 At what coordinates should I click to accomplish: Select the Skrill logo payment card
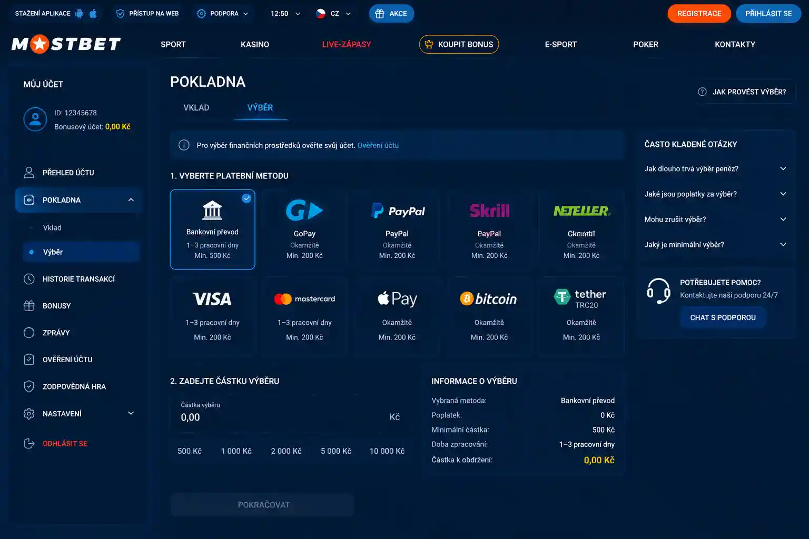pos(489,229)
